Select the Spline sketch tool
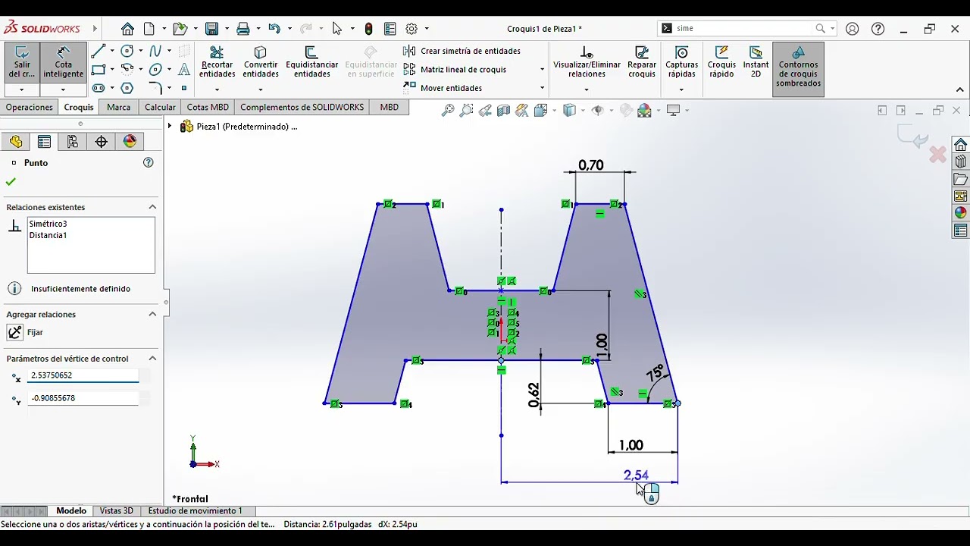 155,52
